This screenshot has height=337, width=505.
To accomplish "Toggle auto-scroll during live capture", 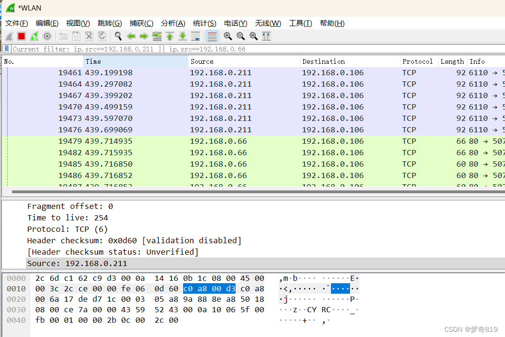I will point(196,36).
